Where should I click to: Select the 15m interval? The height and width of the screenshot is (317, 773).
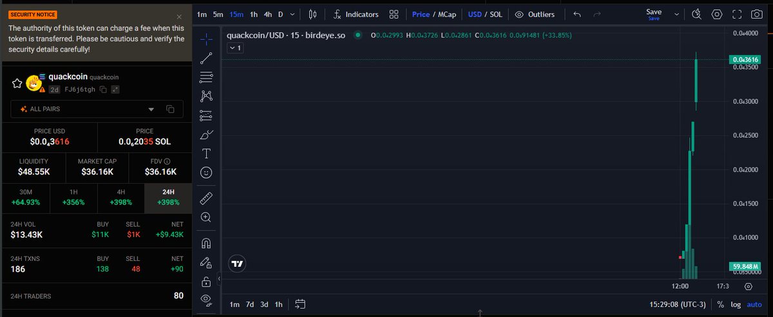[236, 14]
